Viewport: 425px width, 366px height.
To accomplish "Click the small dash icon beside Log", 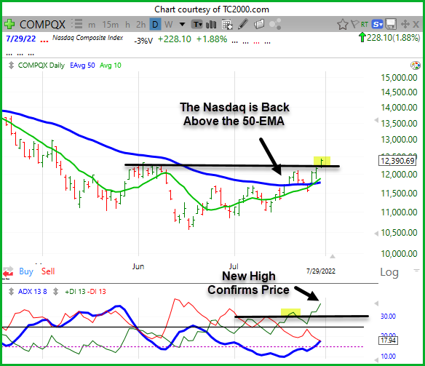I will 416,270.
